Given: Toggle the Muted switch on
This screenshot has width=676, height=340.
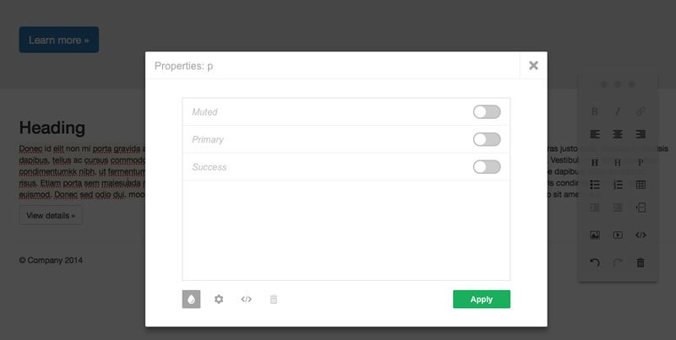Looking at the screenshot, I should click(x=487, y=112).
